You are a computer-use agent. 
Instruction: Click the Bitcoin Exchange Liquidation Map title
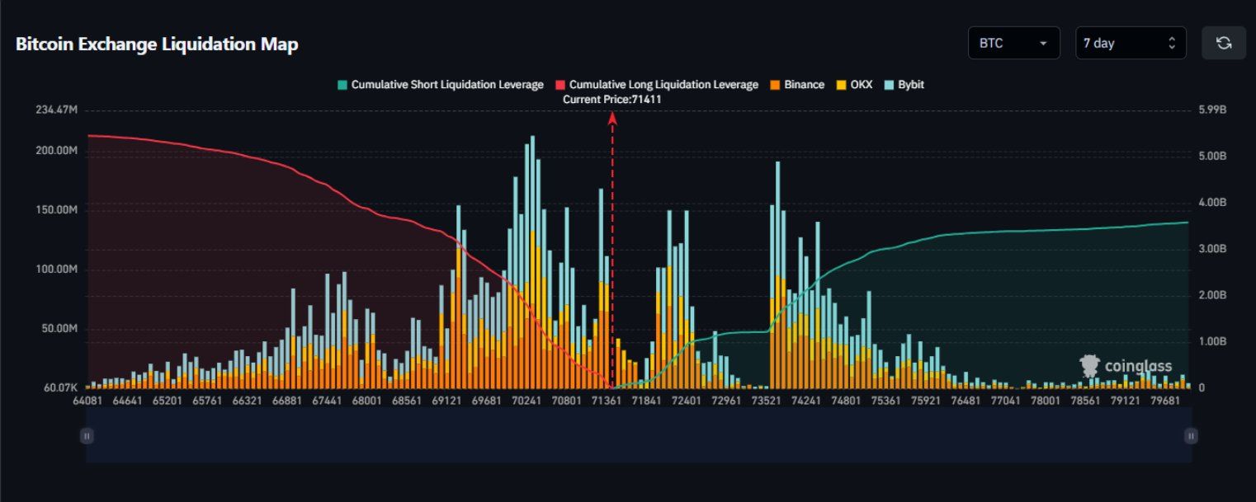157,45
